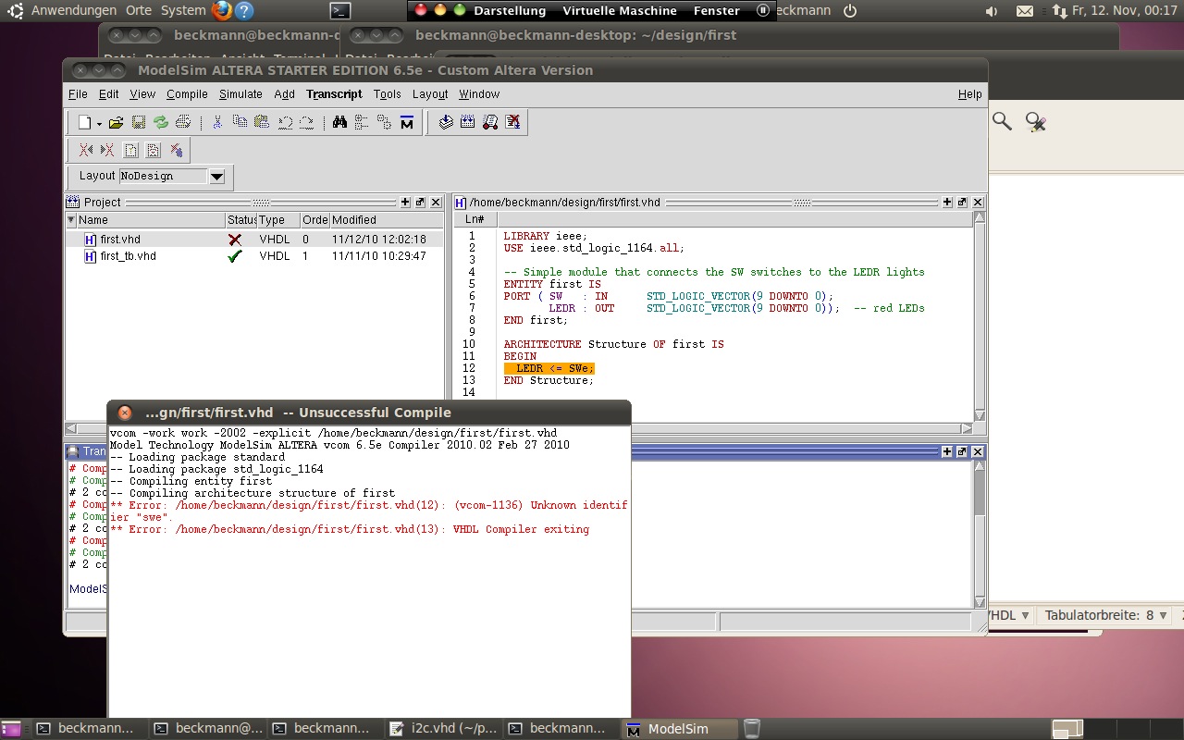Screen dimensions: 1184x740
Task: Open the Transcript menu
Action: (334, 94)
